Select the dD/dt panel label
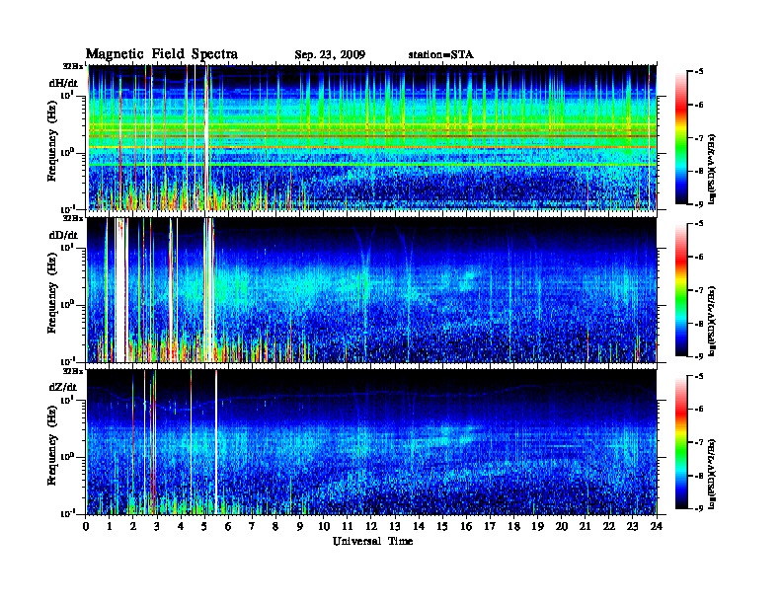This screenshot has width=782, height=604. [63, 235]
